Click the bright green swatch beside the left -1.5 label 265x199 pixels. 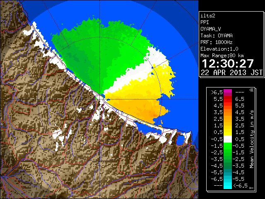click(228, 146)
